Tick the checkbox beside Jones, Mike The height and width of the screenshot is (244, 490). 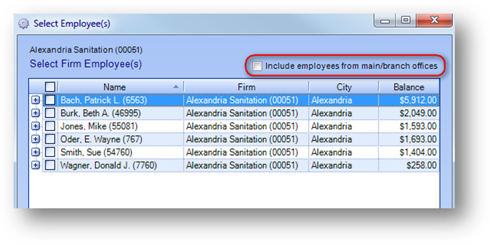pyautogui.click(x=50, y=126)
